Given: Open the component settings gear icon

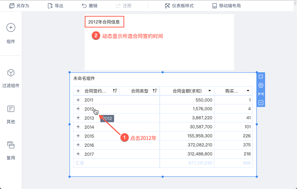Looking at the screenshot, I should pyautogui.click(x=261, y=85).
